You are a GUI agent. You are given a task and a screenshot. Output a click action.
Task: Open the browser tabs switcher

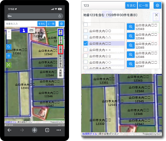pos(47,130)
